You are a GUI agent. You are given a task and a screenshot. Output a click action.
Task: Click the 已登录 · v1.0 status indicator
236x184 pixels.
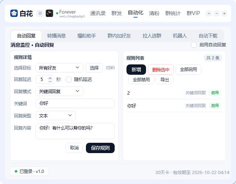[29, 171]
